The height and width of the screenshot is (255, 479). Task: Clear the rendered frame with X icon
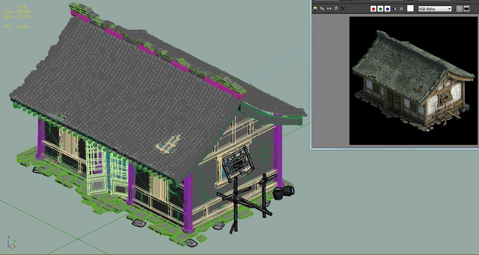[343, 9]
